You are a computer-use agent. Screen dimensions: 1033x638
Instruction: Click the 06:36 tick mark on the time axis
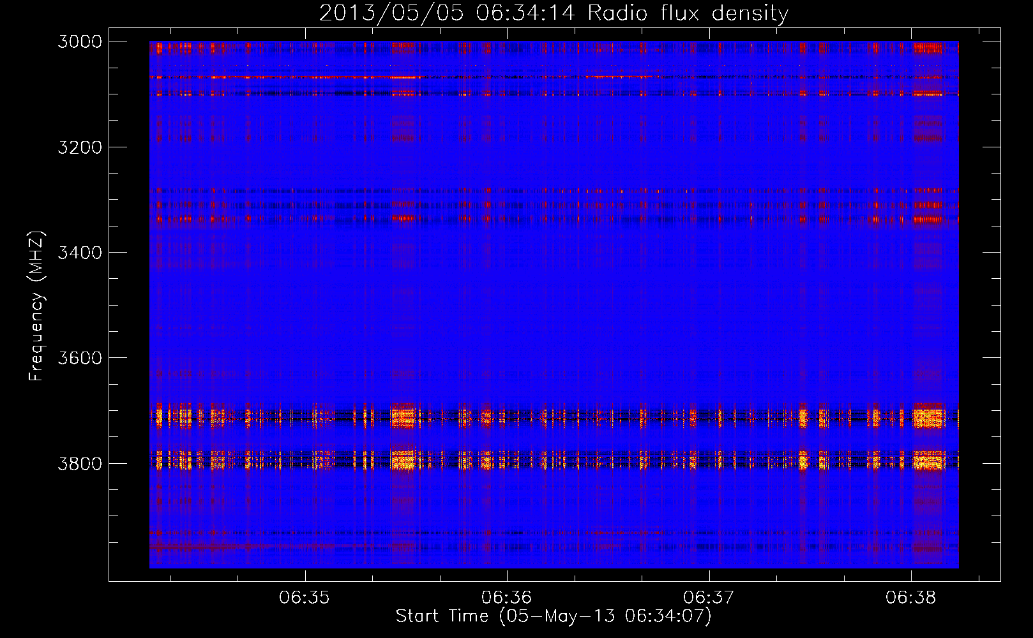pyautogui.click(x=507, y=575)
